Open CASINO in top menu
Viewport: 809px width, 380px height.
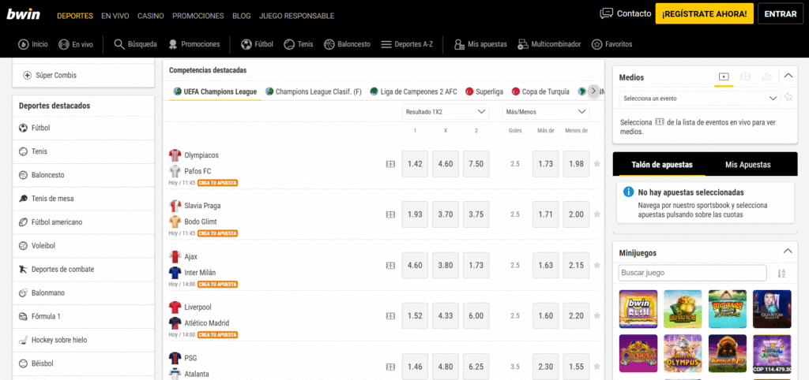[151, 16]
